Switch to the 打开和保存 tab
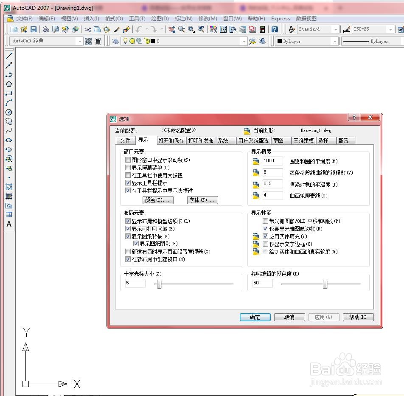404x396 pixels. pyautogui.click(x=171, y=140)
